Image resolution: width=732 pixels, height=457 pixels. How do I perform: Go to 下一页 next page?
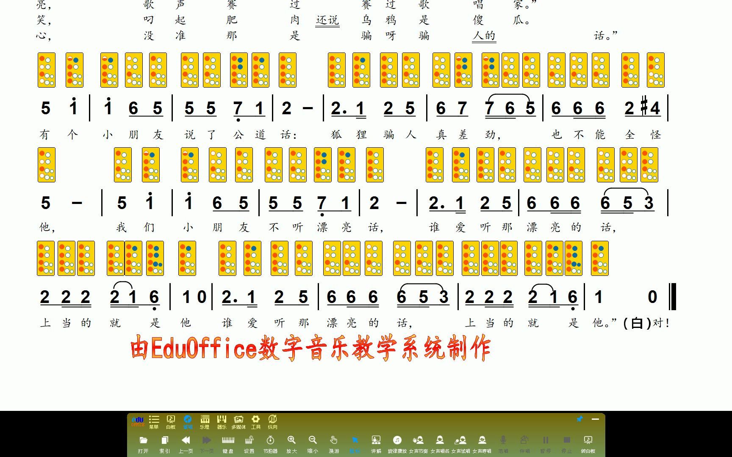coord(207,444)
